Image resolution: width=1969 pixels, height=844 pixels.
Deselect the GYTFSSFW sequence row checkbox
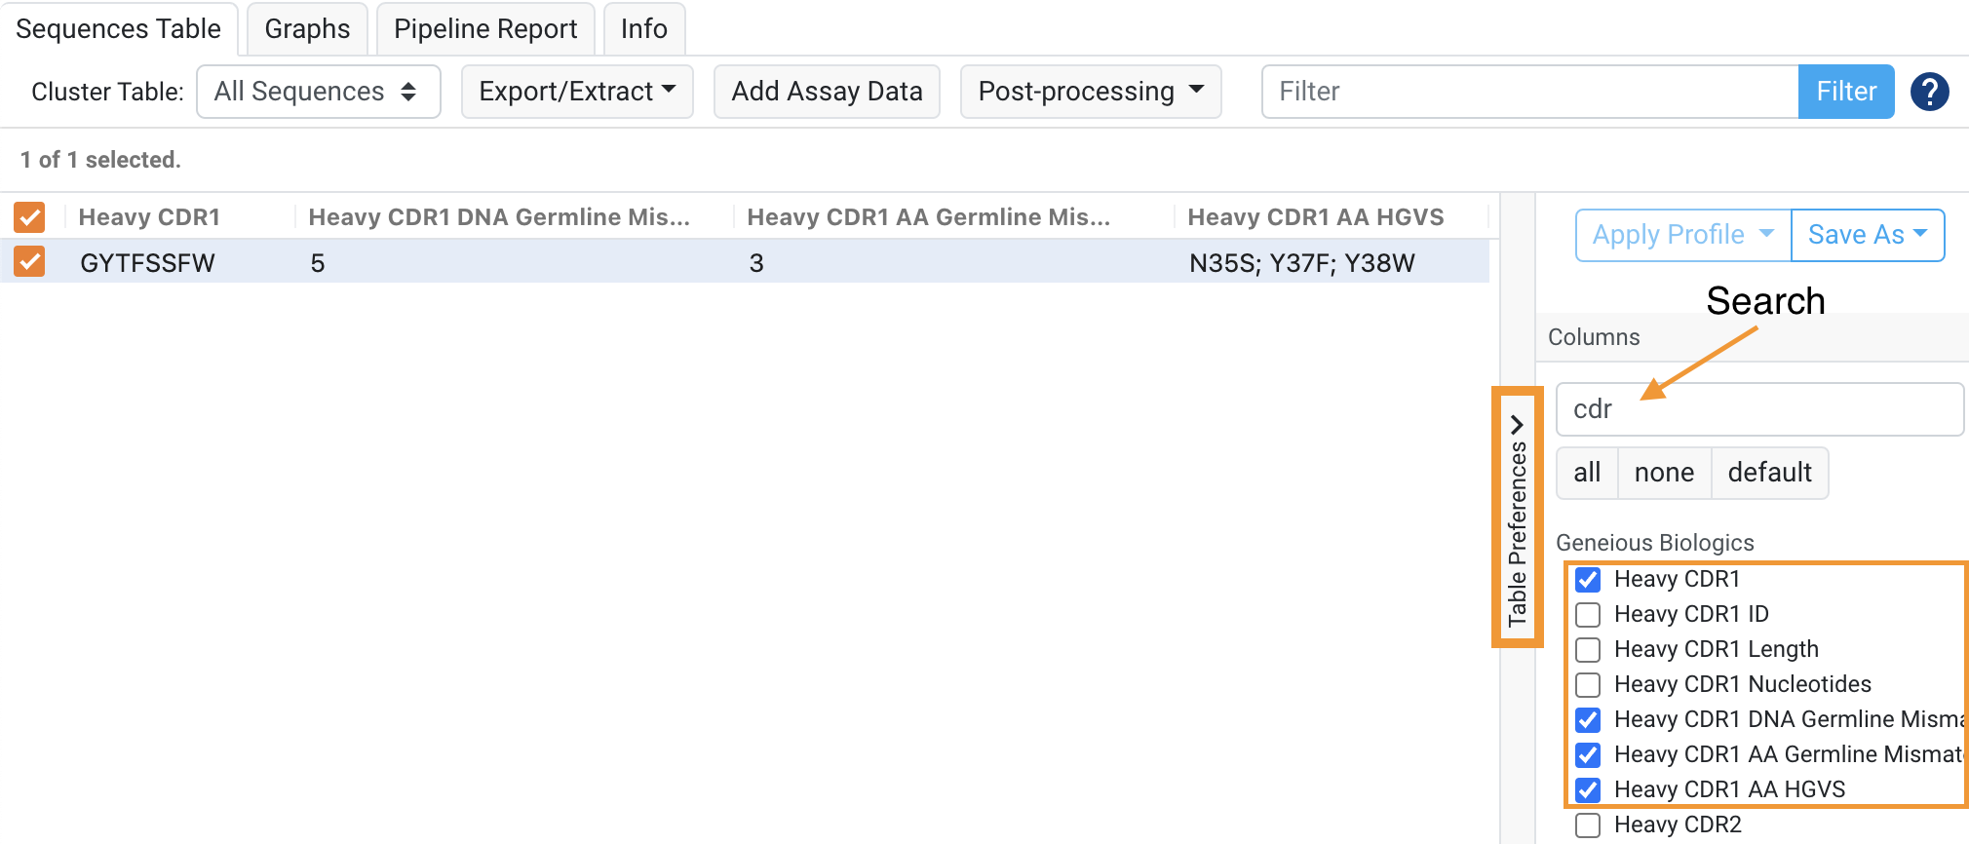click(29, 262)
